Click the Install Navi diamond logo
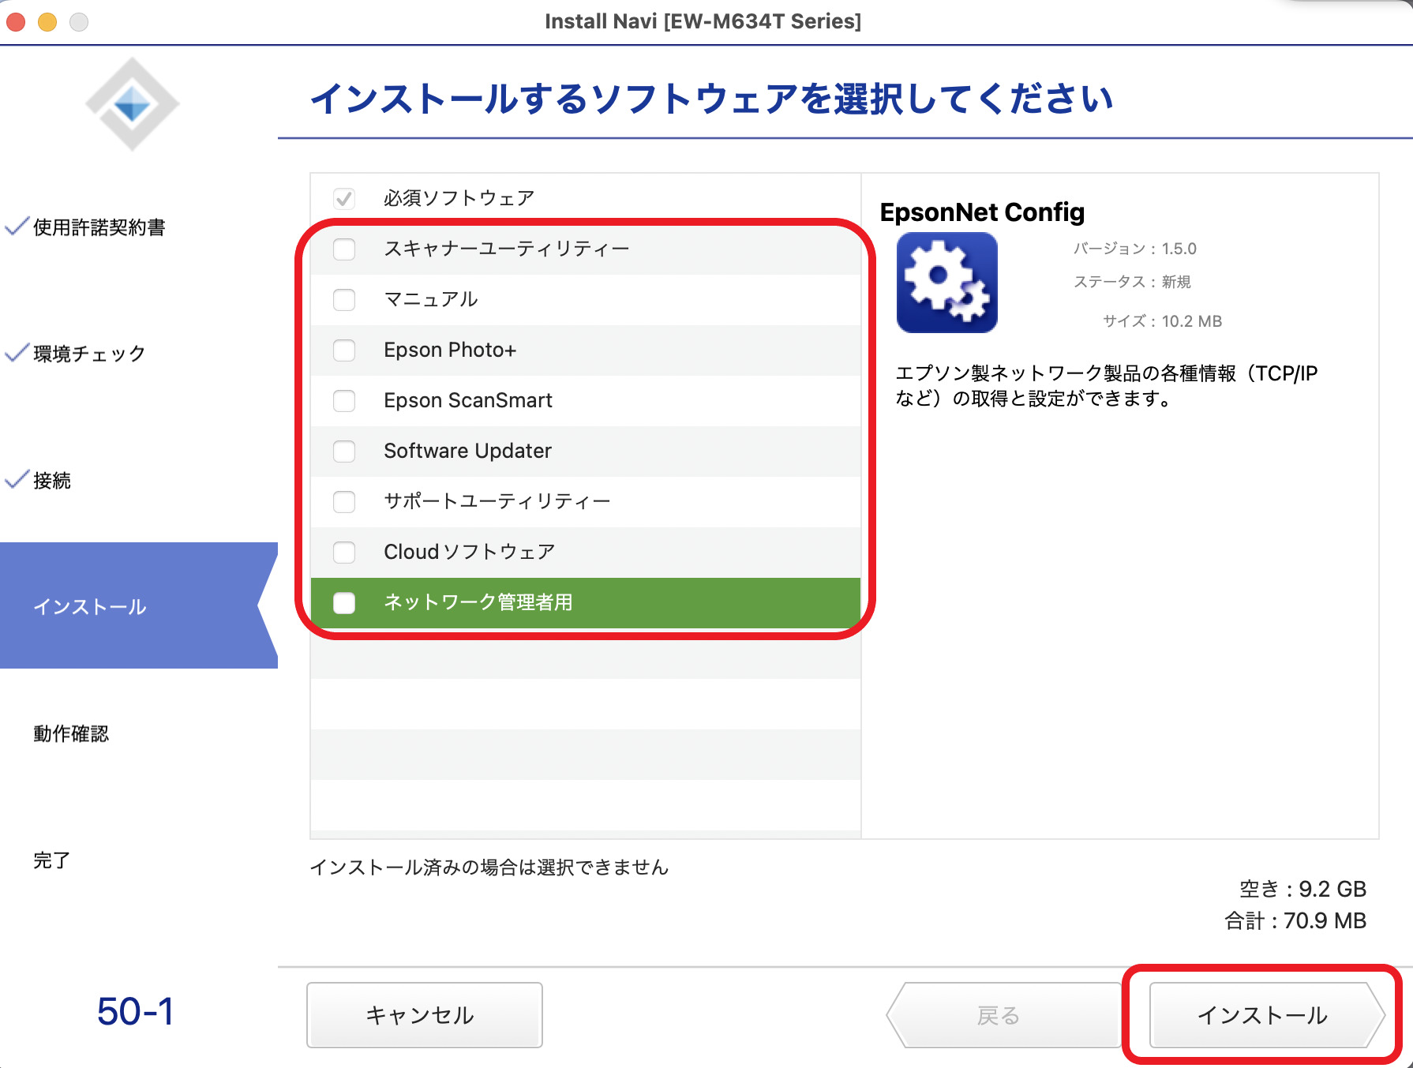 click(132, 104)
